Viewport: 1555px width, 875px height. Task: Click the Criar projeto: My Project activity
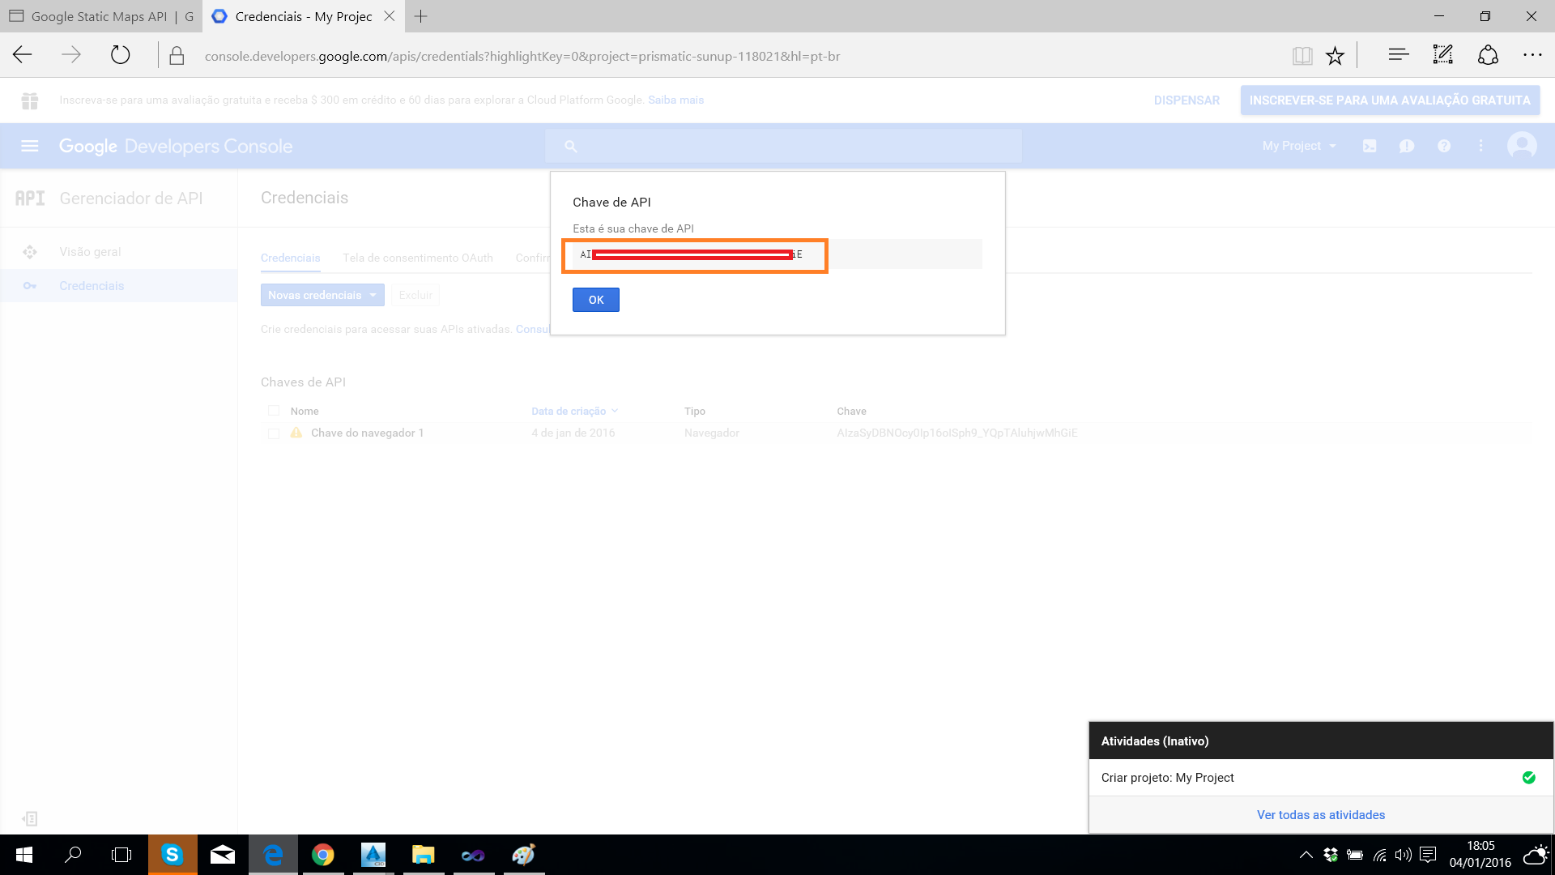point(1321,778)
